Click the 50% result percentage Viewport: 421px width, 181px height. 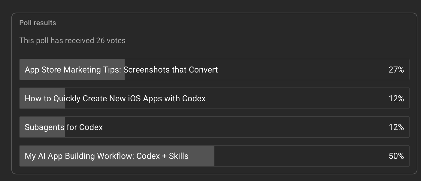click(x=396, y=156)
